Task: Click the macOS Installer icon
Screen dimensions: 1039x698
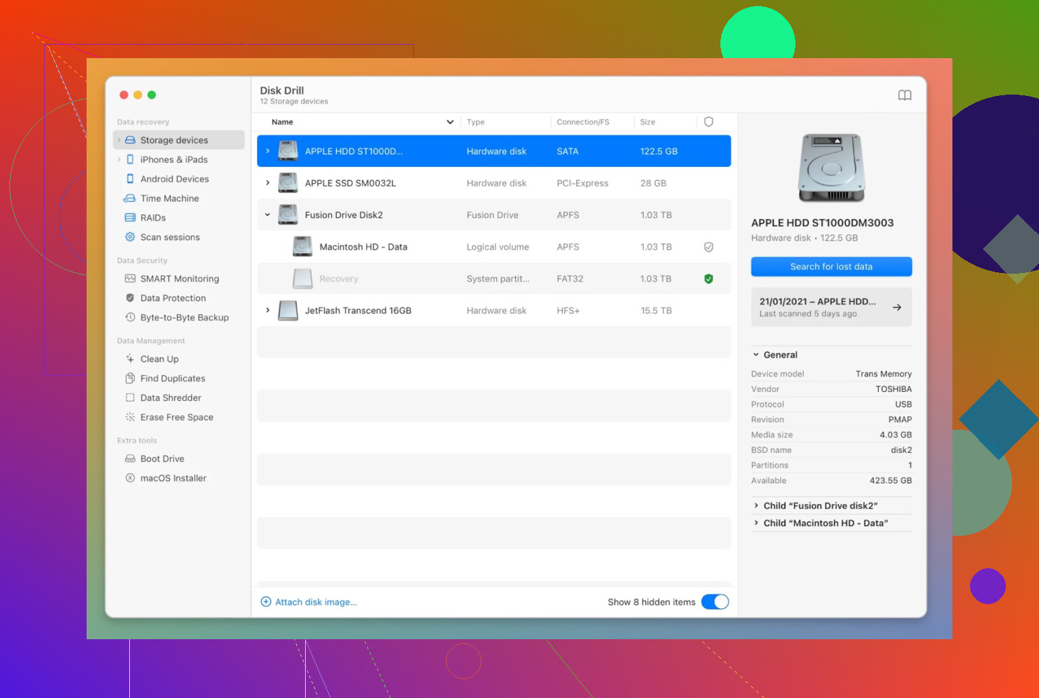Action: pyautogui.click(x=130, y=478)
